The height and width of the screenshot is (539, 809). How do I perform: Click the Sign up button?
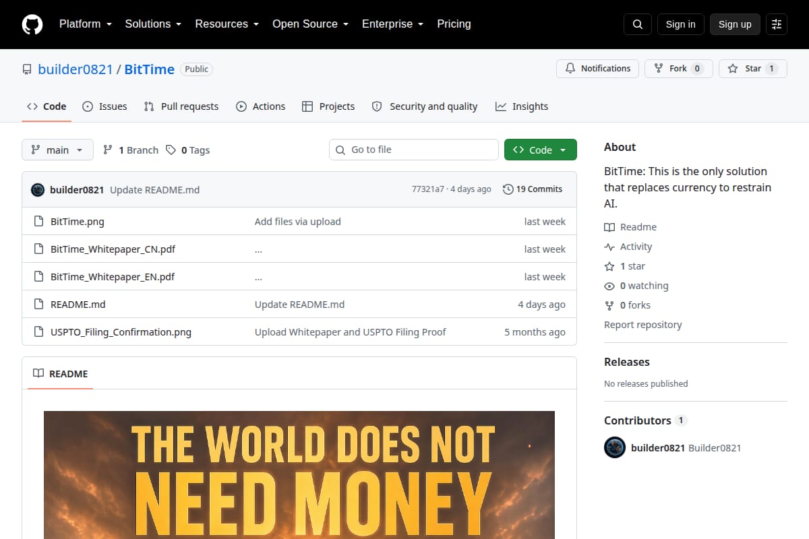pyautogui.click(x=735, y=24)
